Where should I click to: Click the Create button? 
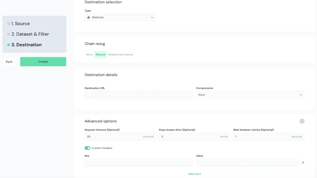click(43, 61)
